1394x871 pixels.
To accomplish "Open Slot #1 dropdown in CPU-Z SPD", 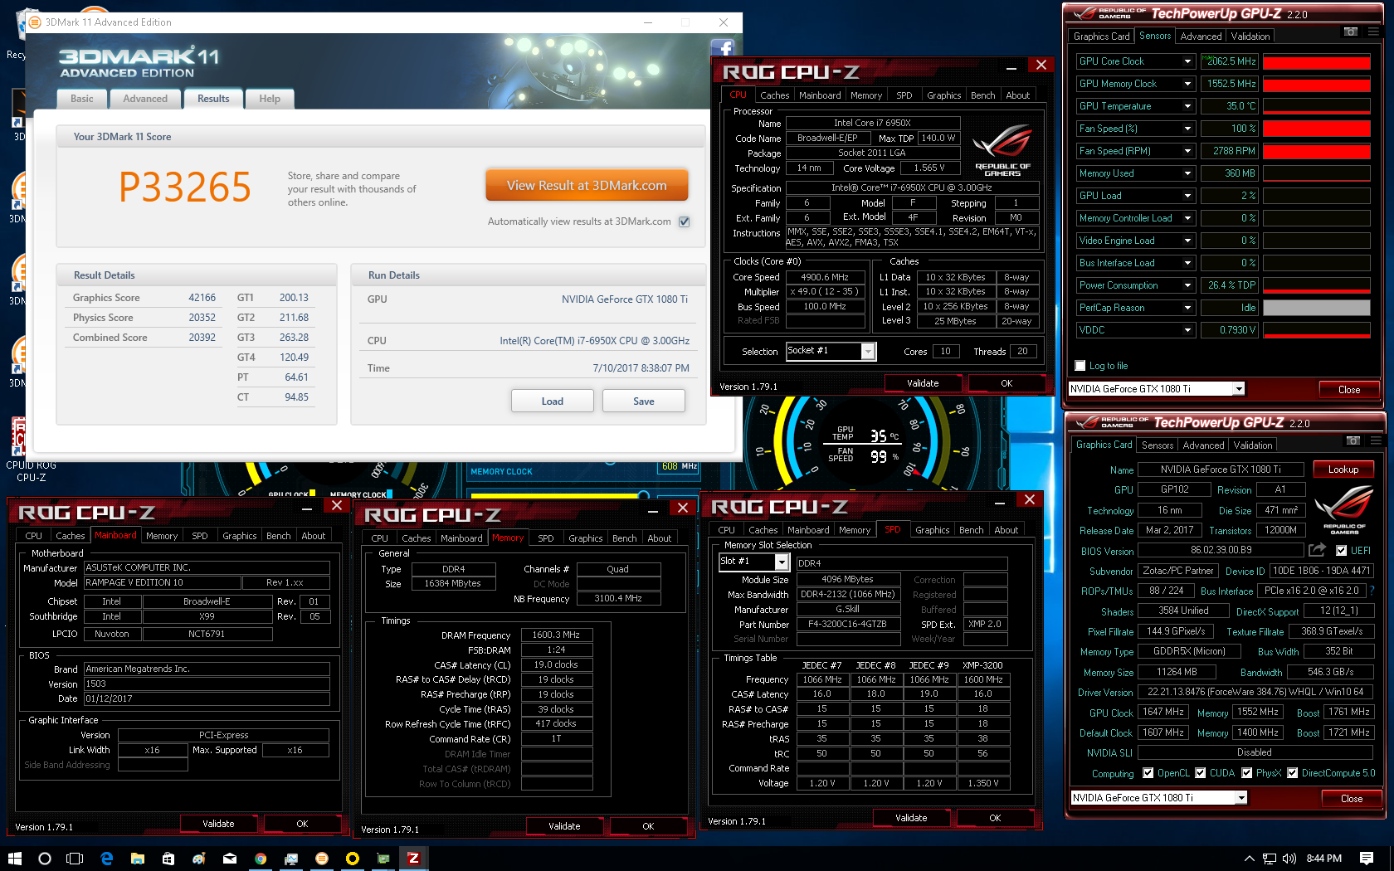I will coord(782,562).
